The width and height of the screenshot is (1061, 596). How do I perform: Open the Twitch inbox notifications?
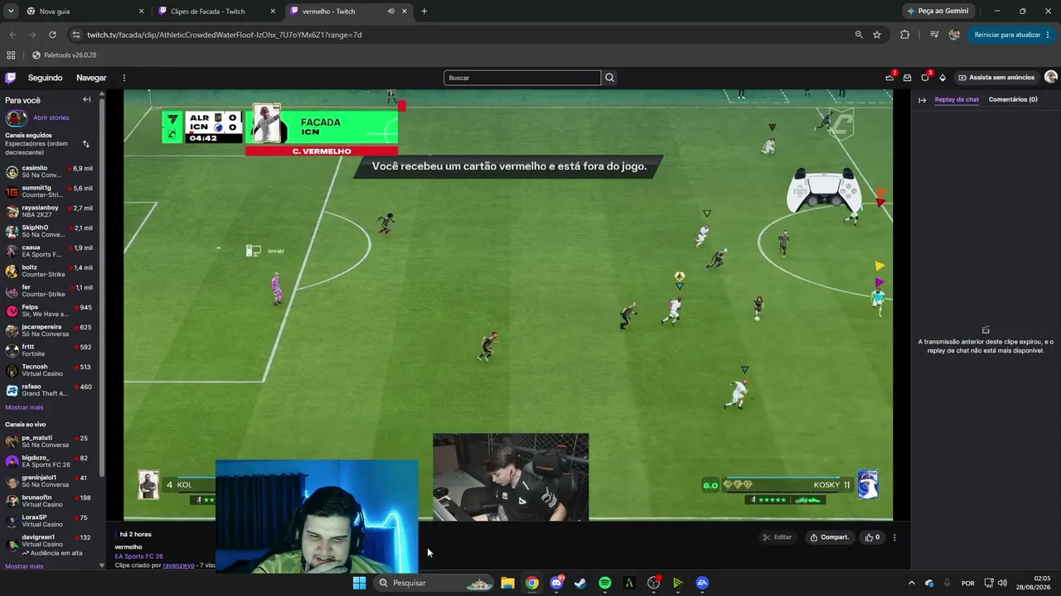point(908,78)
